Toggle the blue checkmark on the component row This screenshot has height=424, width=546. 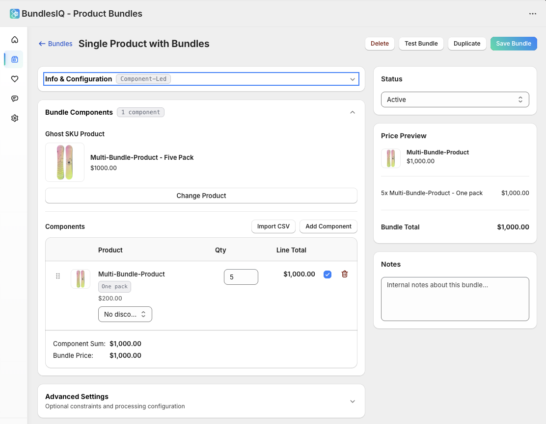(328, 274)
